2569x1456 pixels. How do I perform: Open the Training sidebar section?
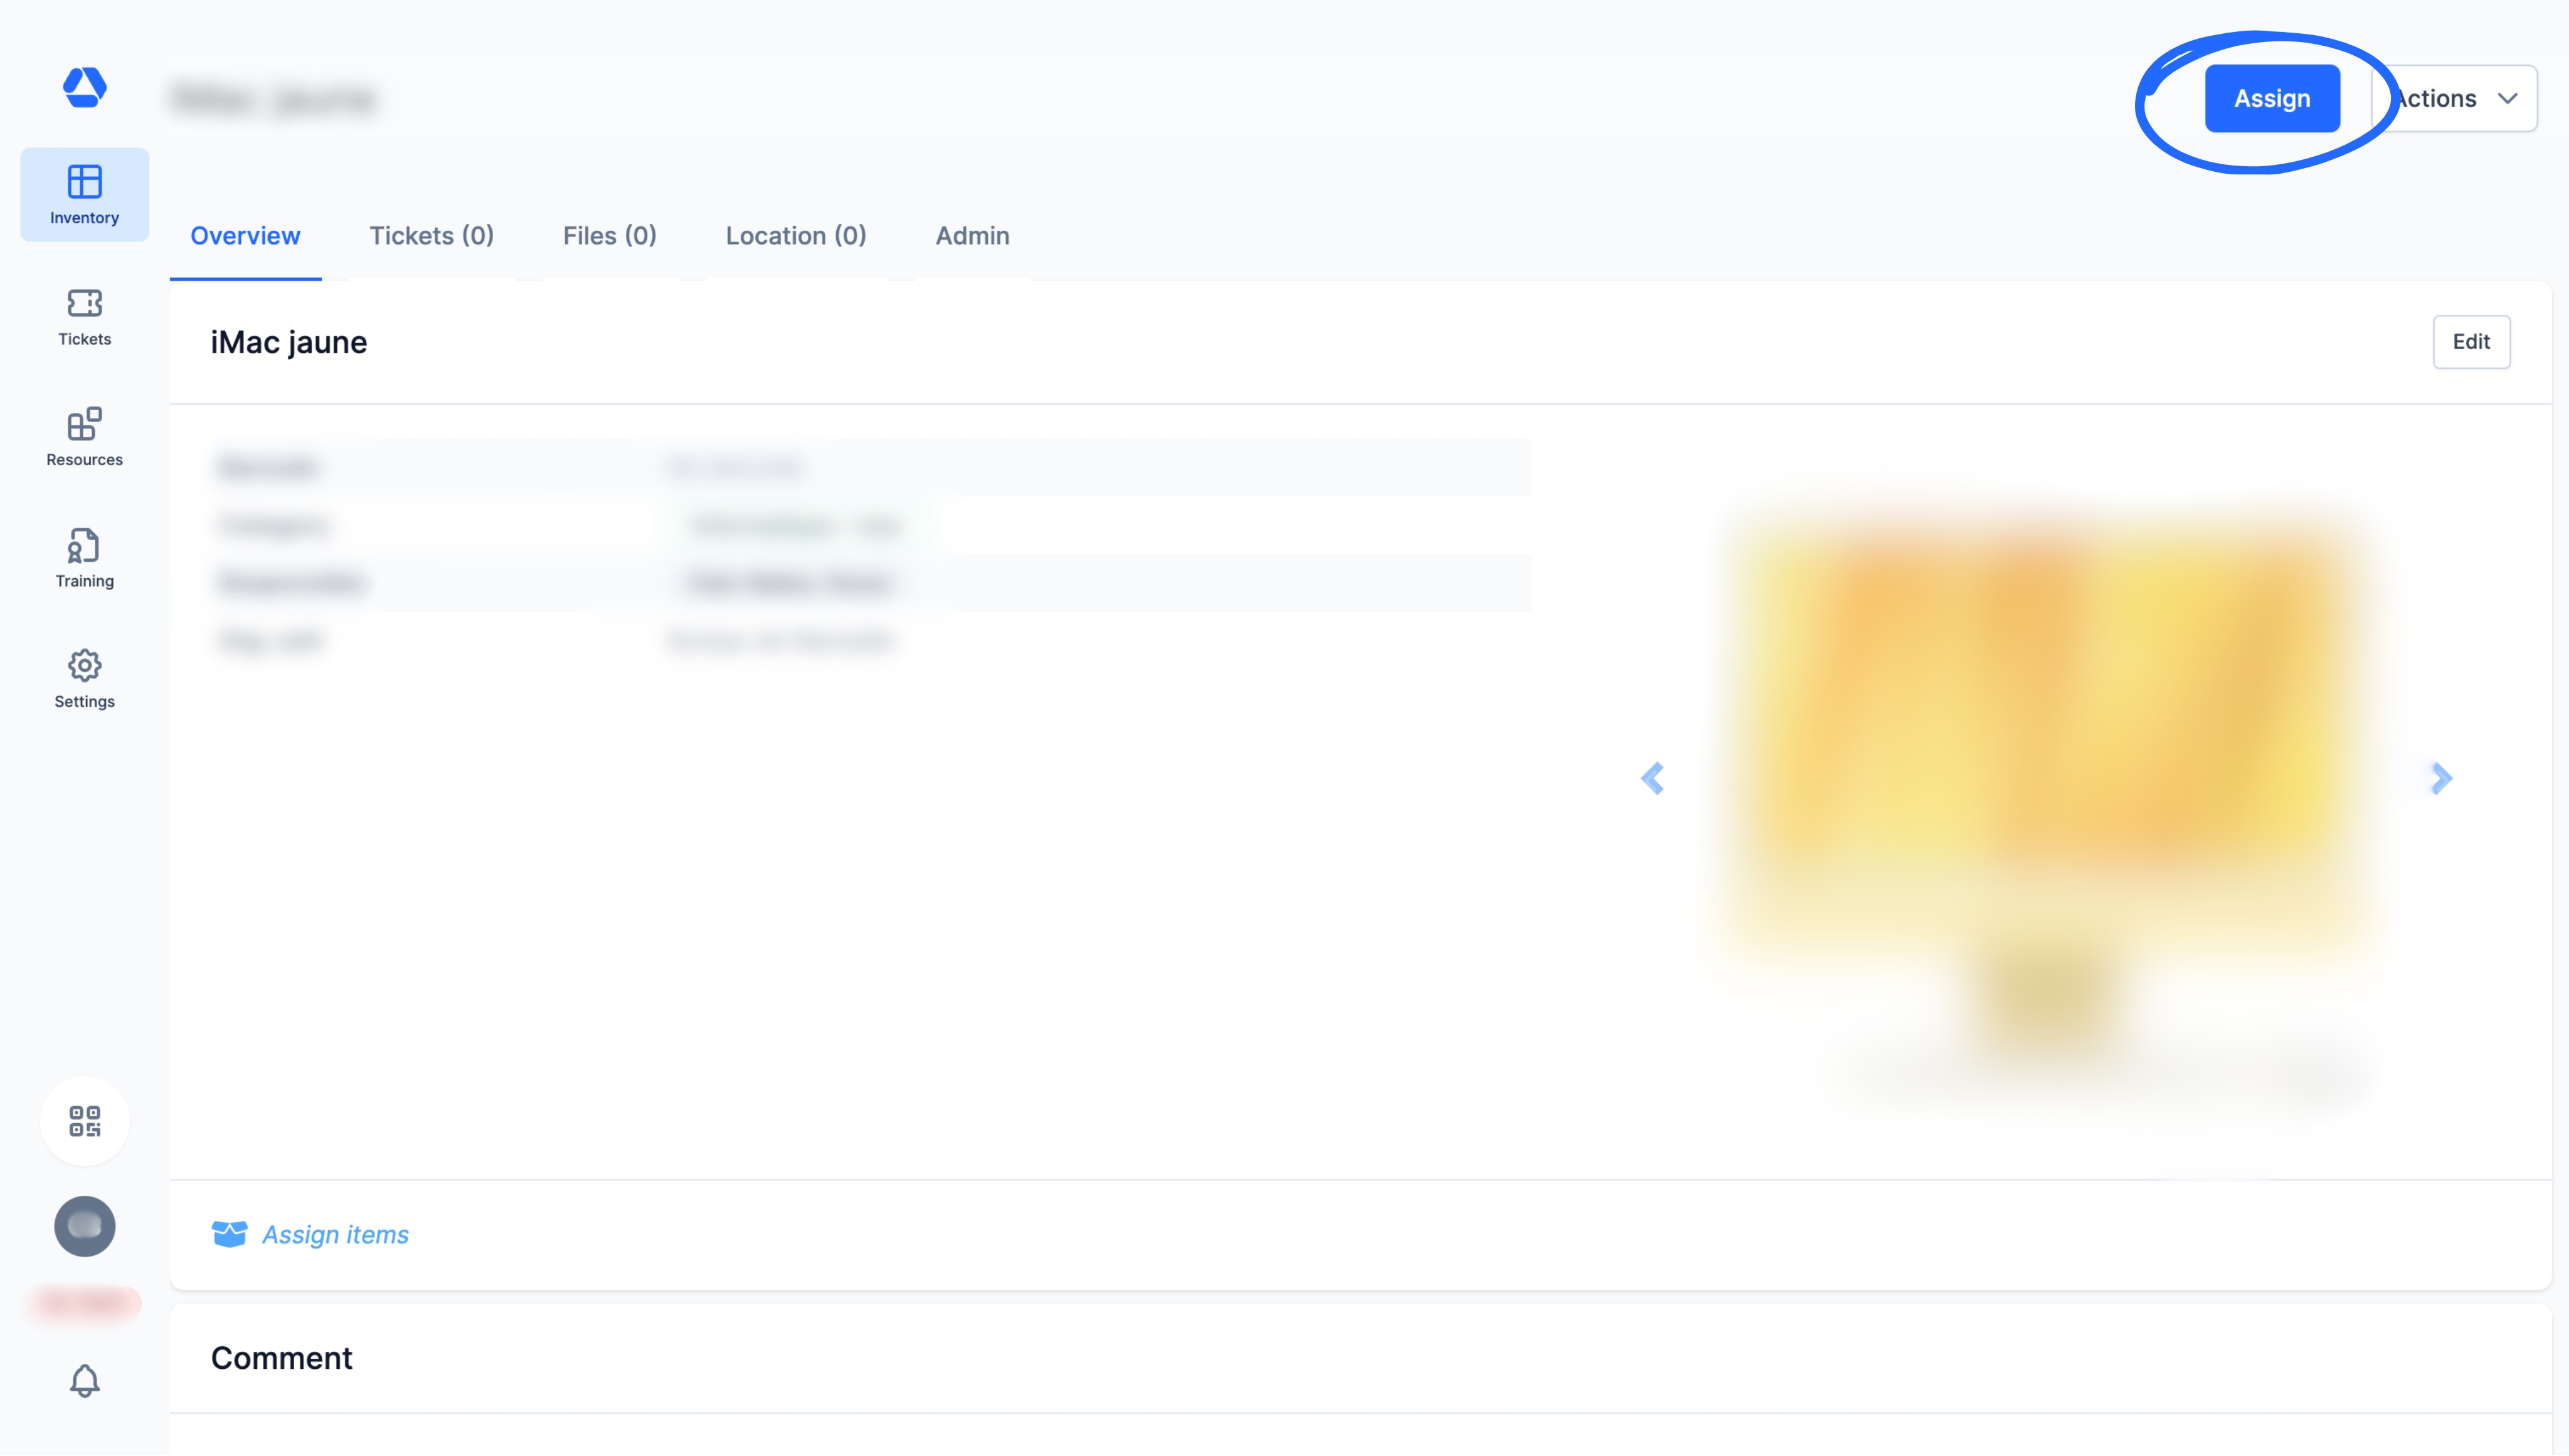pyautogui.click(x=84, y=558)
